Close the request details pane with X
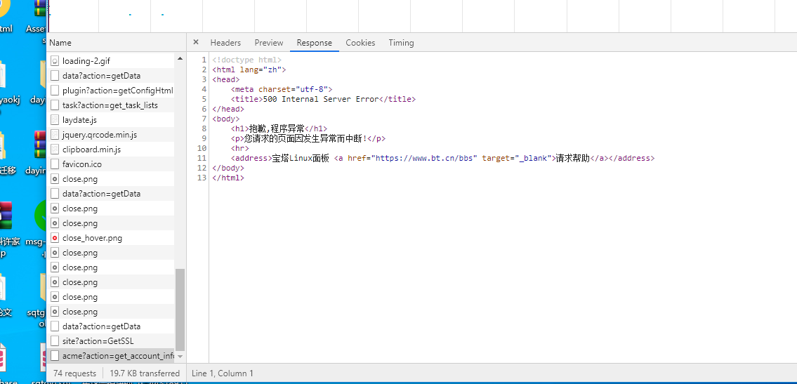The image size is (797, 384). [196, 43]
